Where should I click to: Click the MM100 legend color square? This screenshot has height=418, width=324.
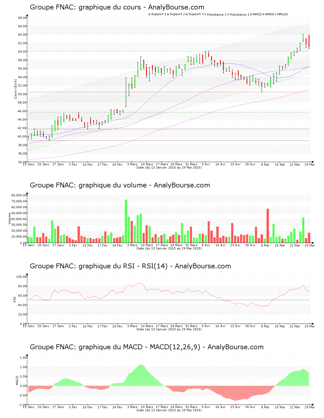[x=275, y=14]
